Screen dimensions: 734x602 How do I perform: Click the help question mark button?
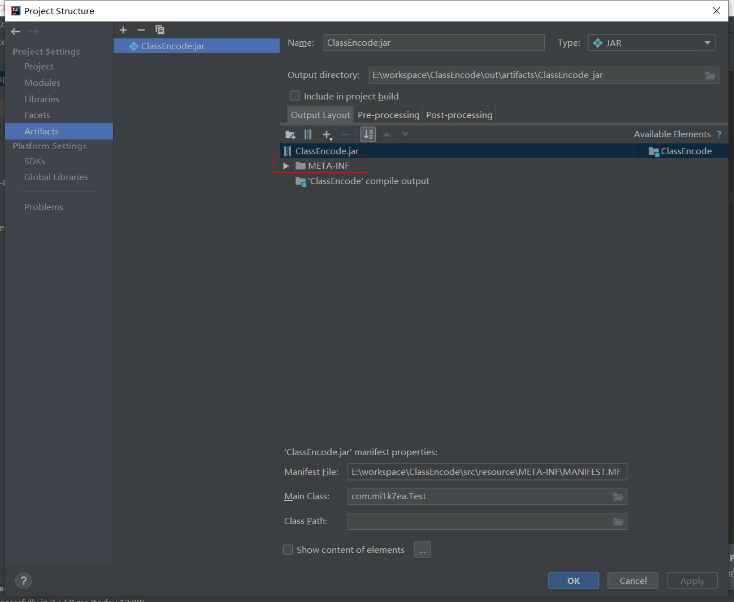[x=23, y=581]
